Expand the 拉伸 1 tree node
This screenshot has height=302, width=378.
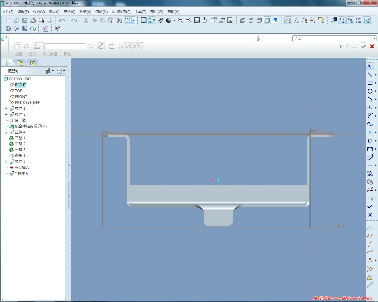click(6, 109)
